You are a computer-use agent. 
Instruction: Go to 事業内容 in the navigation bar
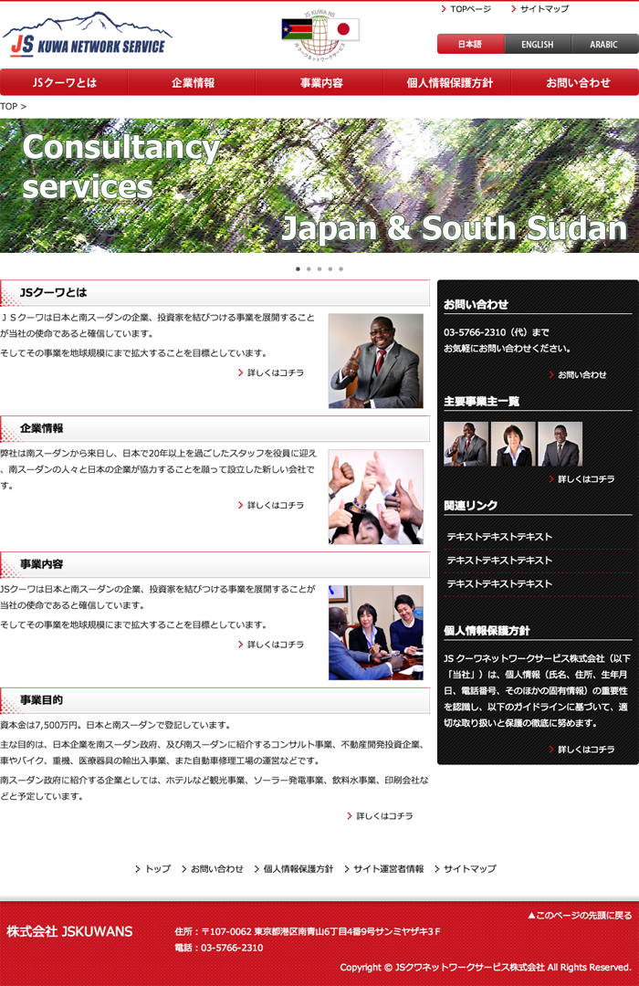click(321, 82)
